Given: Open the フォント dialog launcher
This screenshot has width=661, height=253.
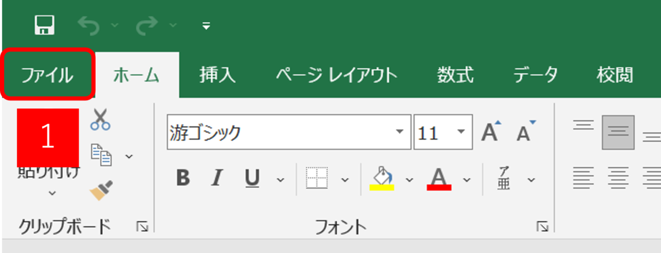Looking at the screenshot, I should [543, 227].
